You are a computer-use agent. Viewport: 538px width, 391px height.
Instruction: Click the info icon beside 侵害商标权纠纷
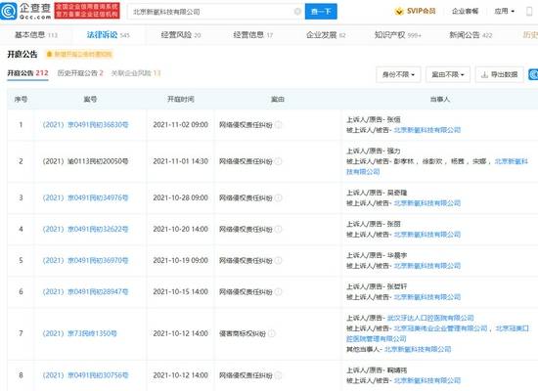(271, 333)
